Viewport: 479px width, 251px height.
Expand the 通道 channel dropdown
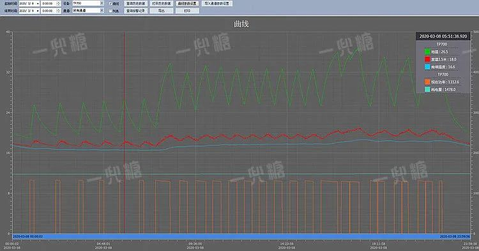[102, 10]
